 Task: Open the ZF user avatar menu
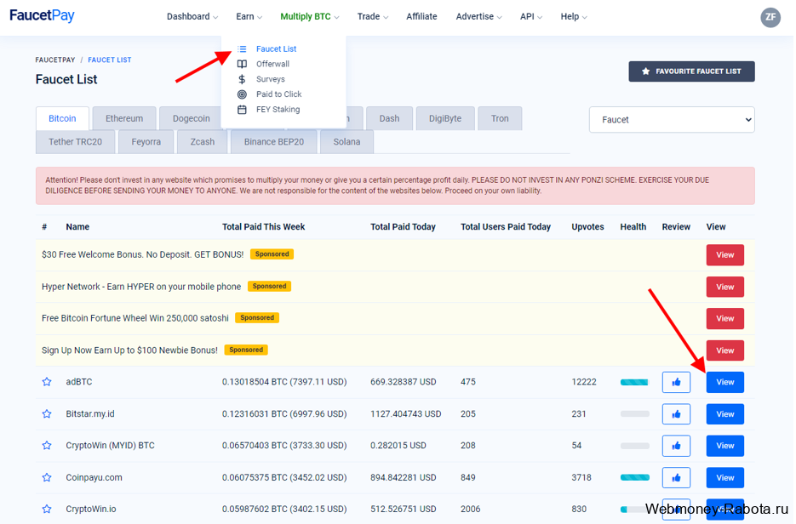[770, 17]
